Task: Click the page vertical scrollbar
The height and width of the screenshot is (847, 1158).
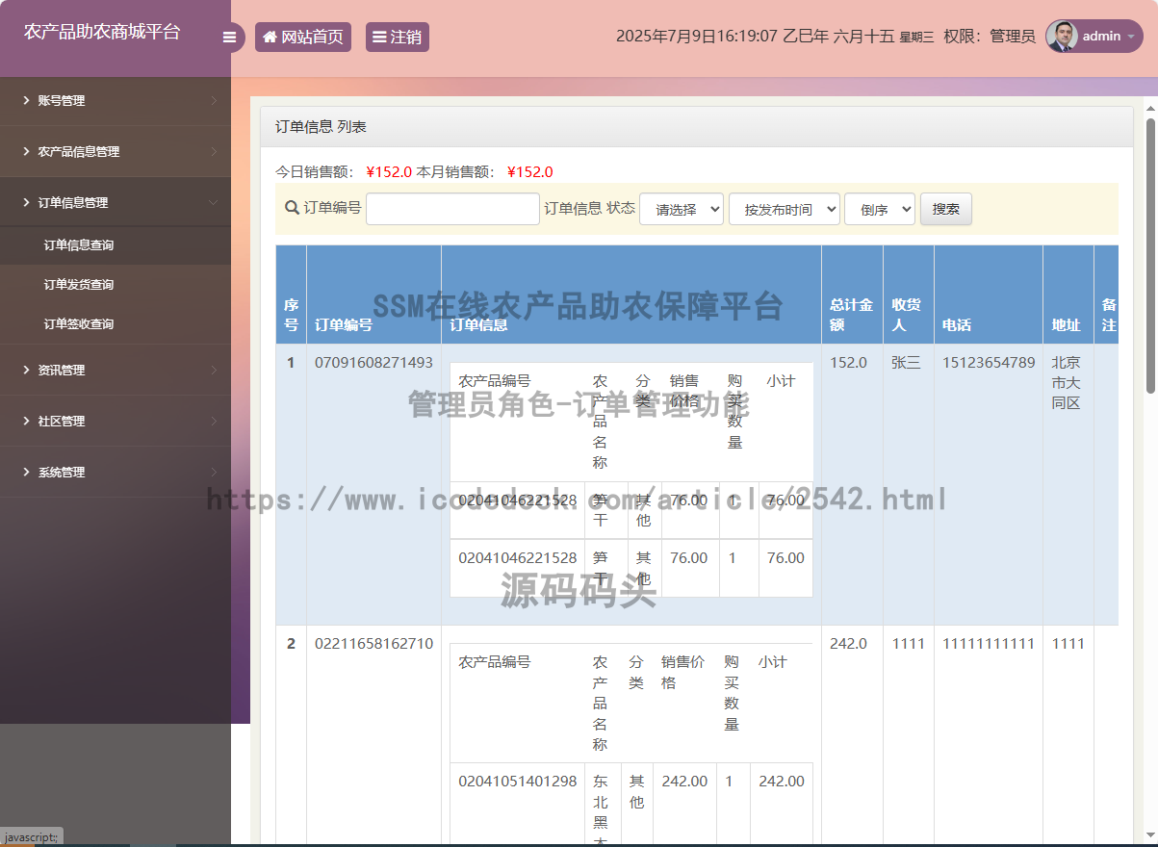Action: 1150,256
